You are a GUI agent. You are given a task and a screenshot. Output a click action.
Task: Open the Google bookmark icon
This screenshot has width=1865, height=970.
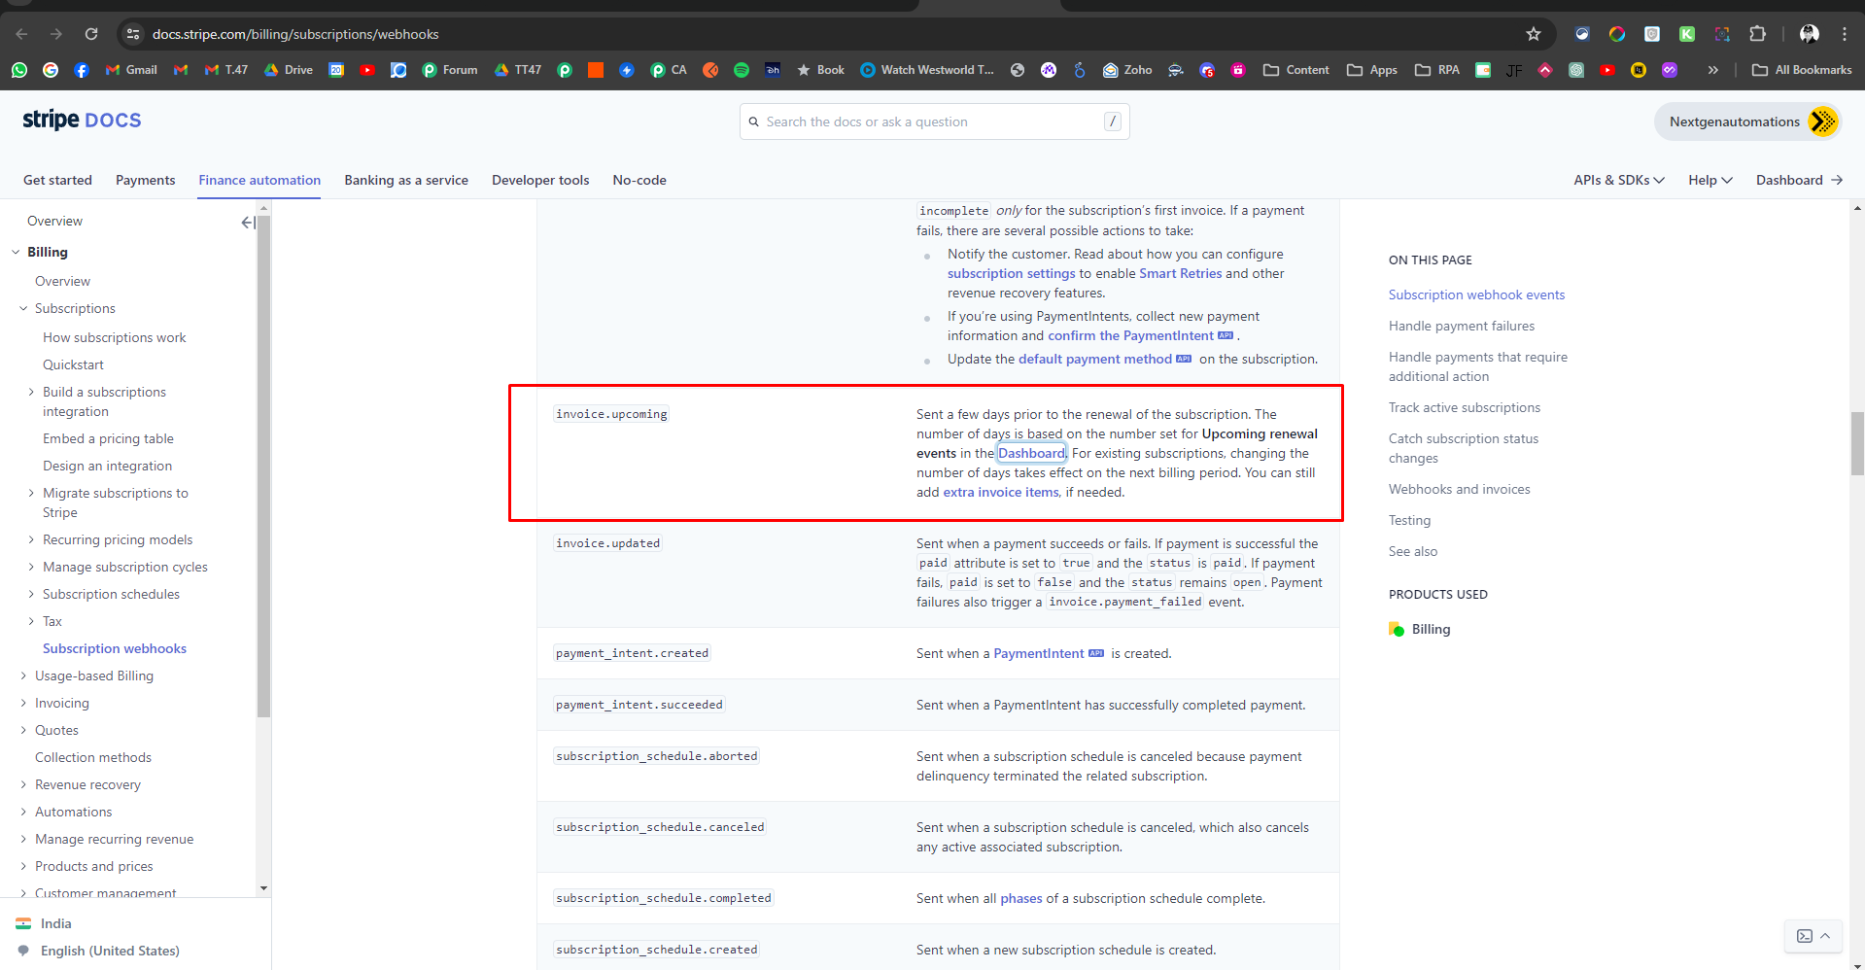pos(51,70)
